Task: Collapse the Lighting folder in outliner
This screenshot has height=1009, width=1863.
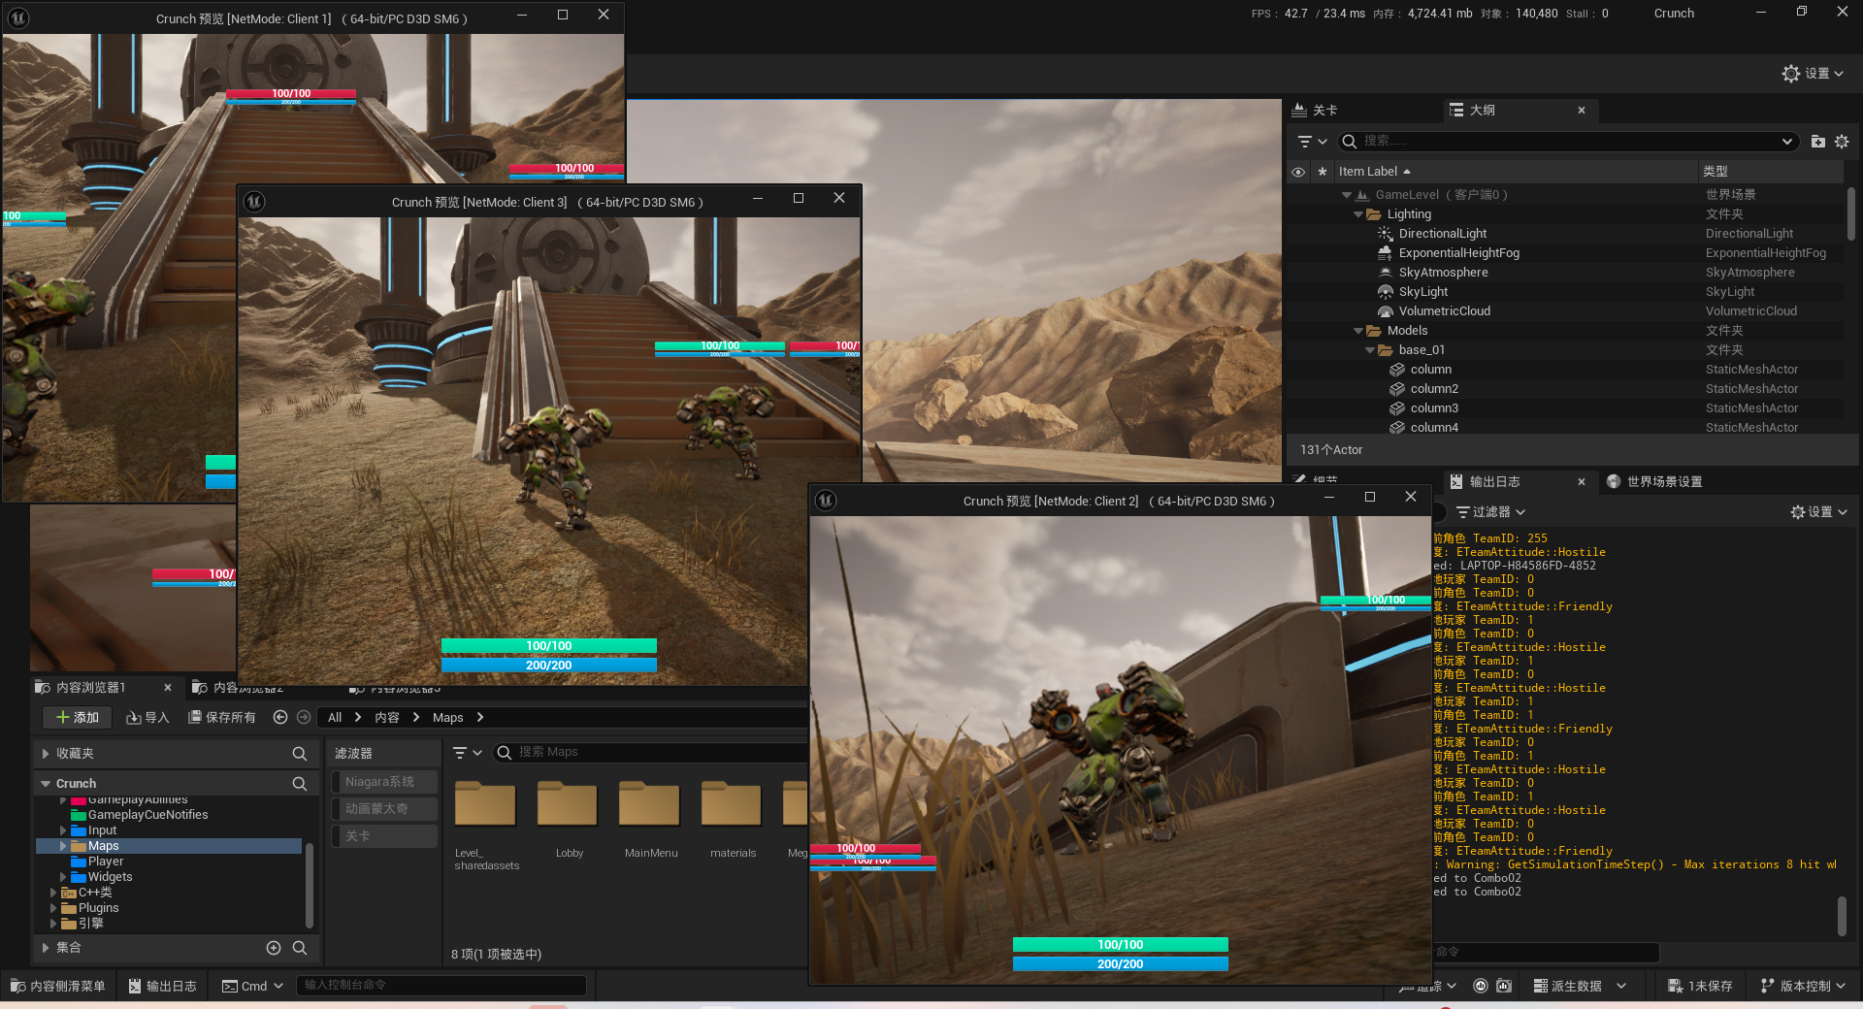Action: click(1358, 214)
